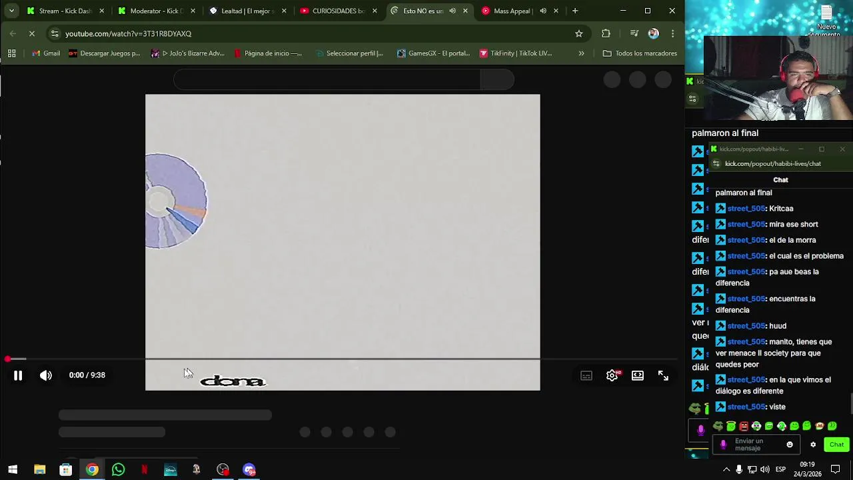Open Descargar Juegos bookmark

pyautogui.click(x=105, y=53)
